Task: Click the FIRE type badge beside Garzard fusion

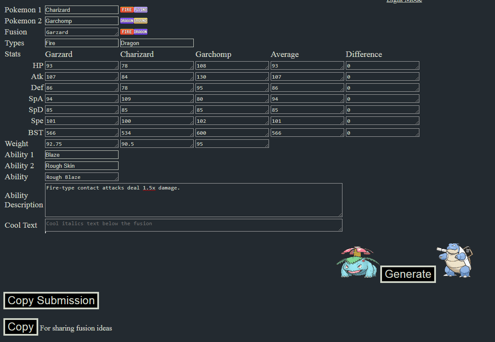Action: pyautogui.click(x=127, y=32)
